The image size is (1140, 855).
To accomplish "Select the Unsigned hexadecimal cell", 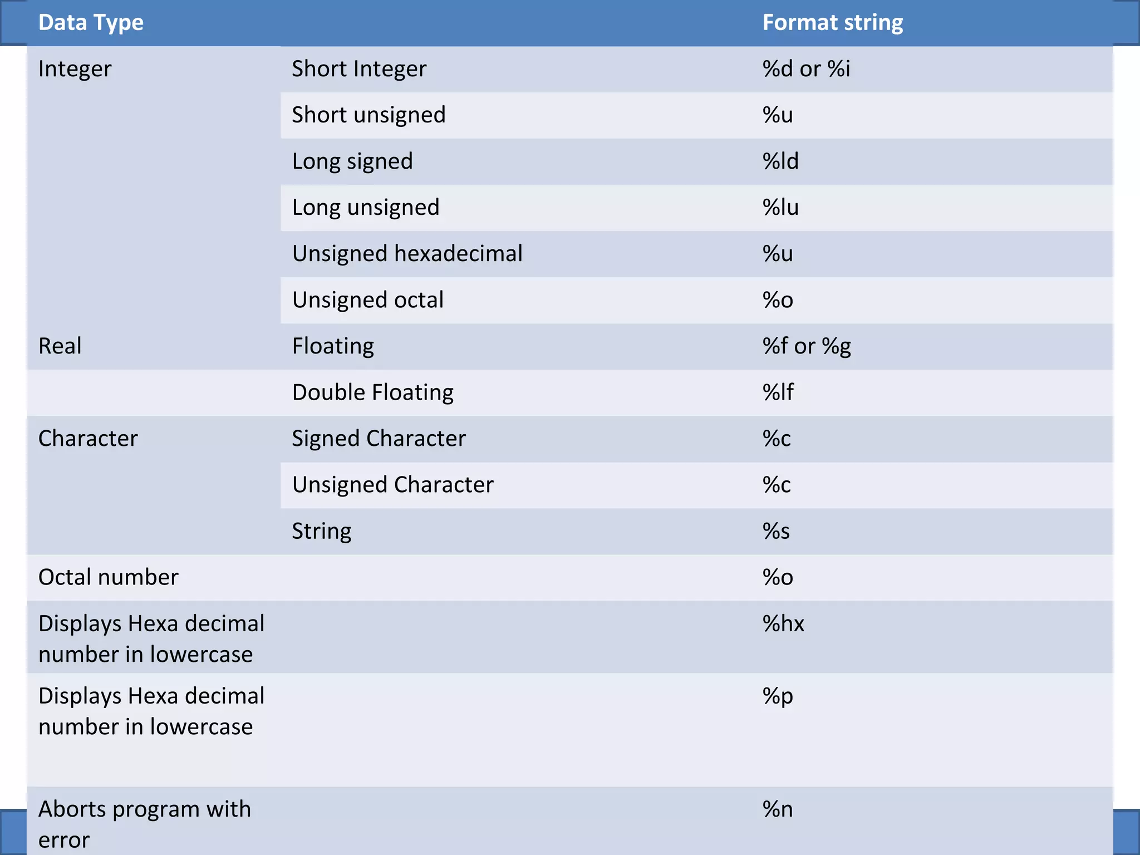I will click(x=407, y=254).
